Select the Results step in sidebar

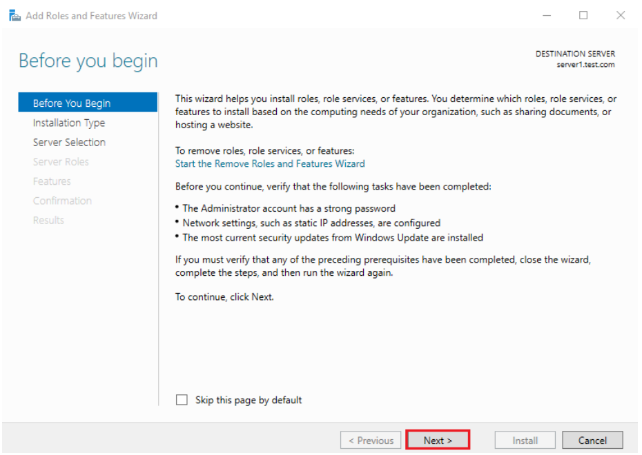tap(48, 220)
